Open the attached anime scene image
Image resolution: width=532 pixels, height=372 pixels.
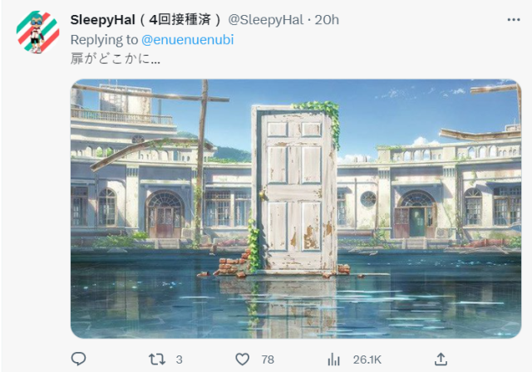click(296, 208)
